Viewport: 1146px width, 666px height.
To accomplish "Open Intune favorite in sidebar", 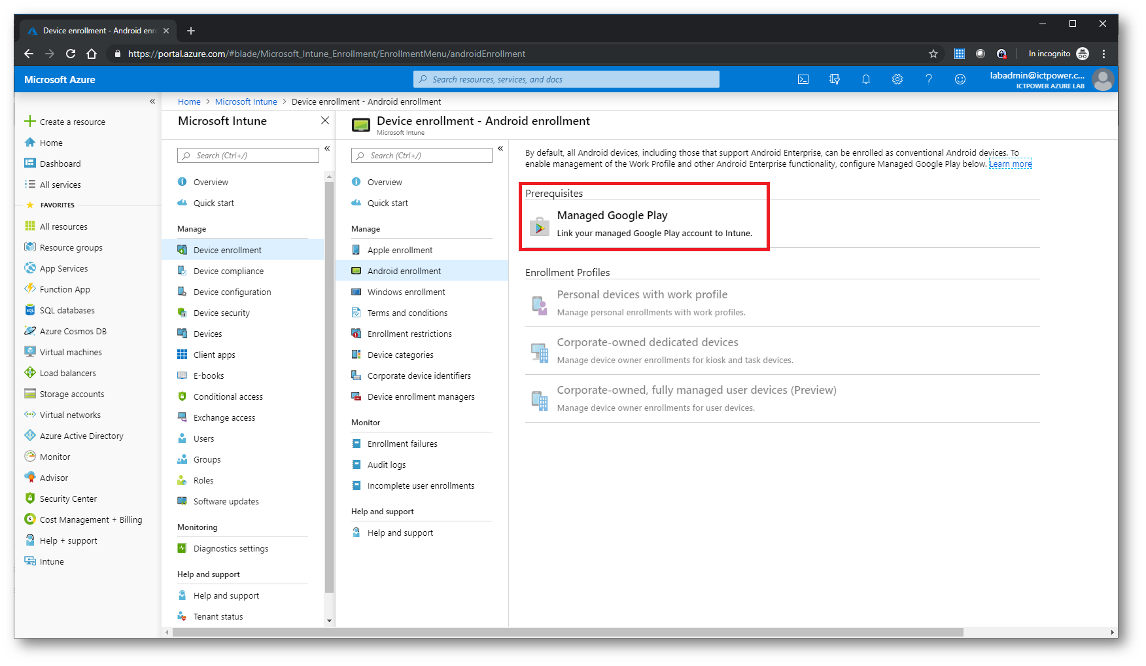I will 87,561.
